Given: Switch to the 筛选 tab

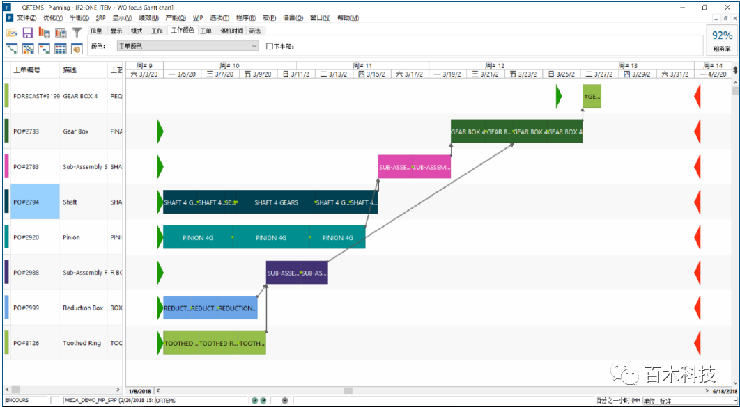Looking at the screenshot, I should tap(254, 31).
